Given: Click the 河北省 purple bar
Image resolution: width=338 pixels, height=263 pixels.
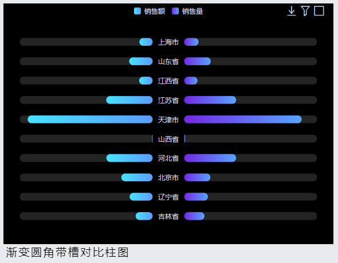Looking at the screenshot, I should click(210, 158).
